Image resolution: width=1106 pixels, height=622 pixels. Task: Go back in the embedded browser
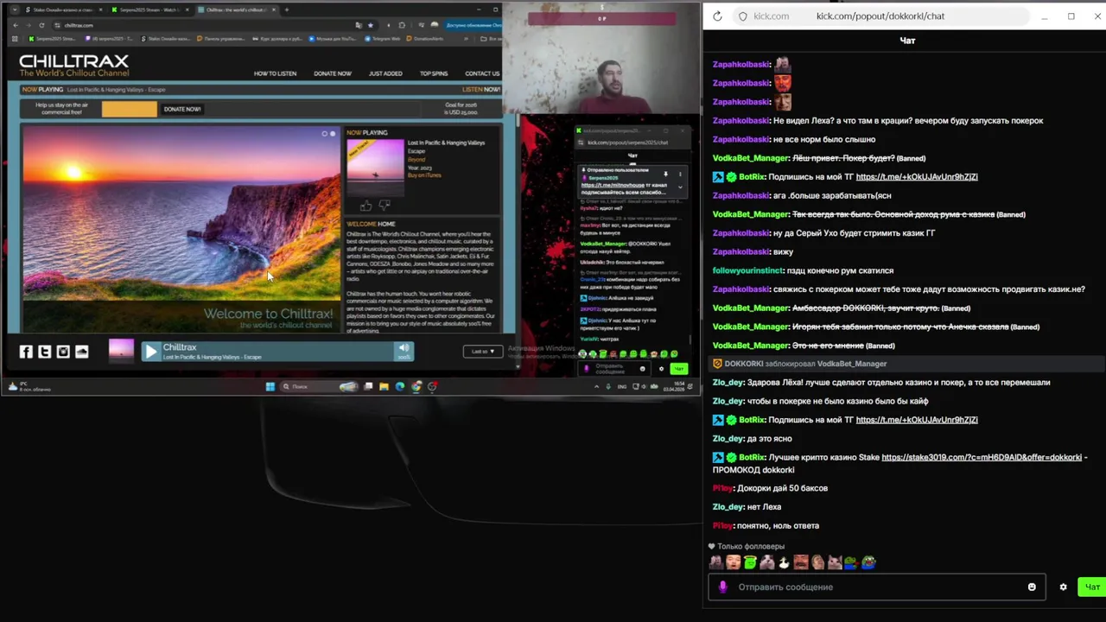pyautogui.click(x=16, y=25)
